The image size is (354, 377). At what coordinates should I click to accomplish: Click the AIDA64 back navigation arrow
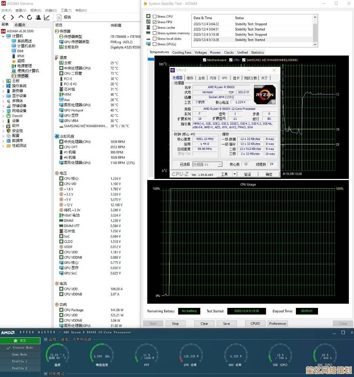[x=4, y=17]
